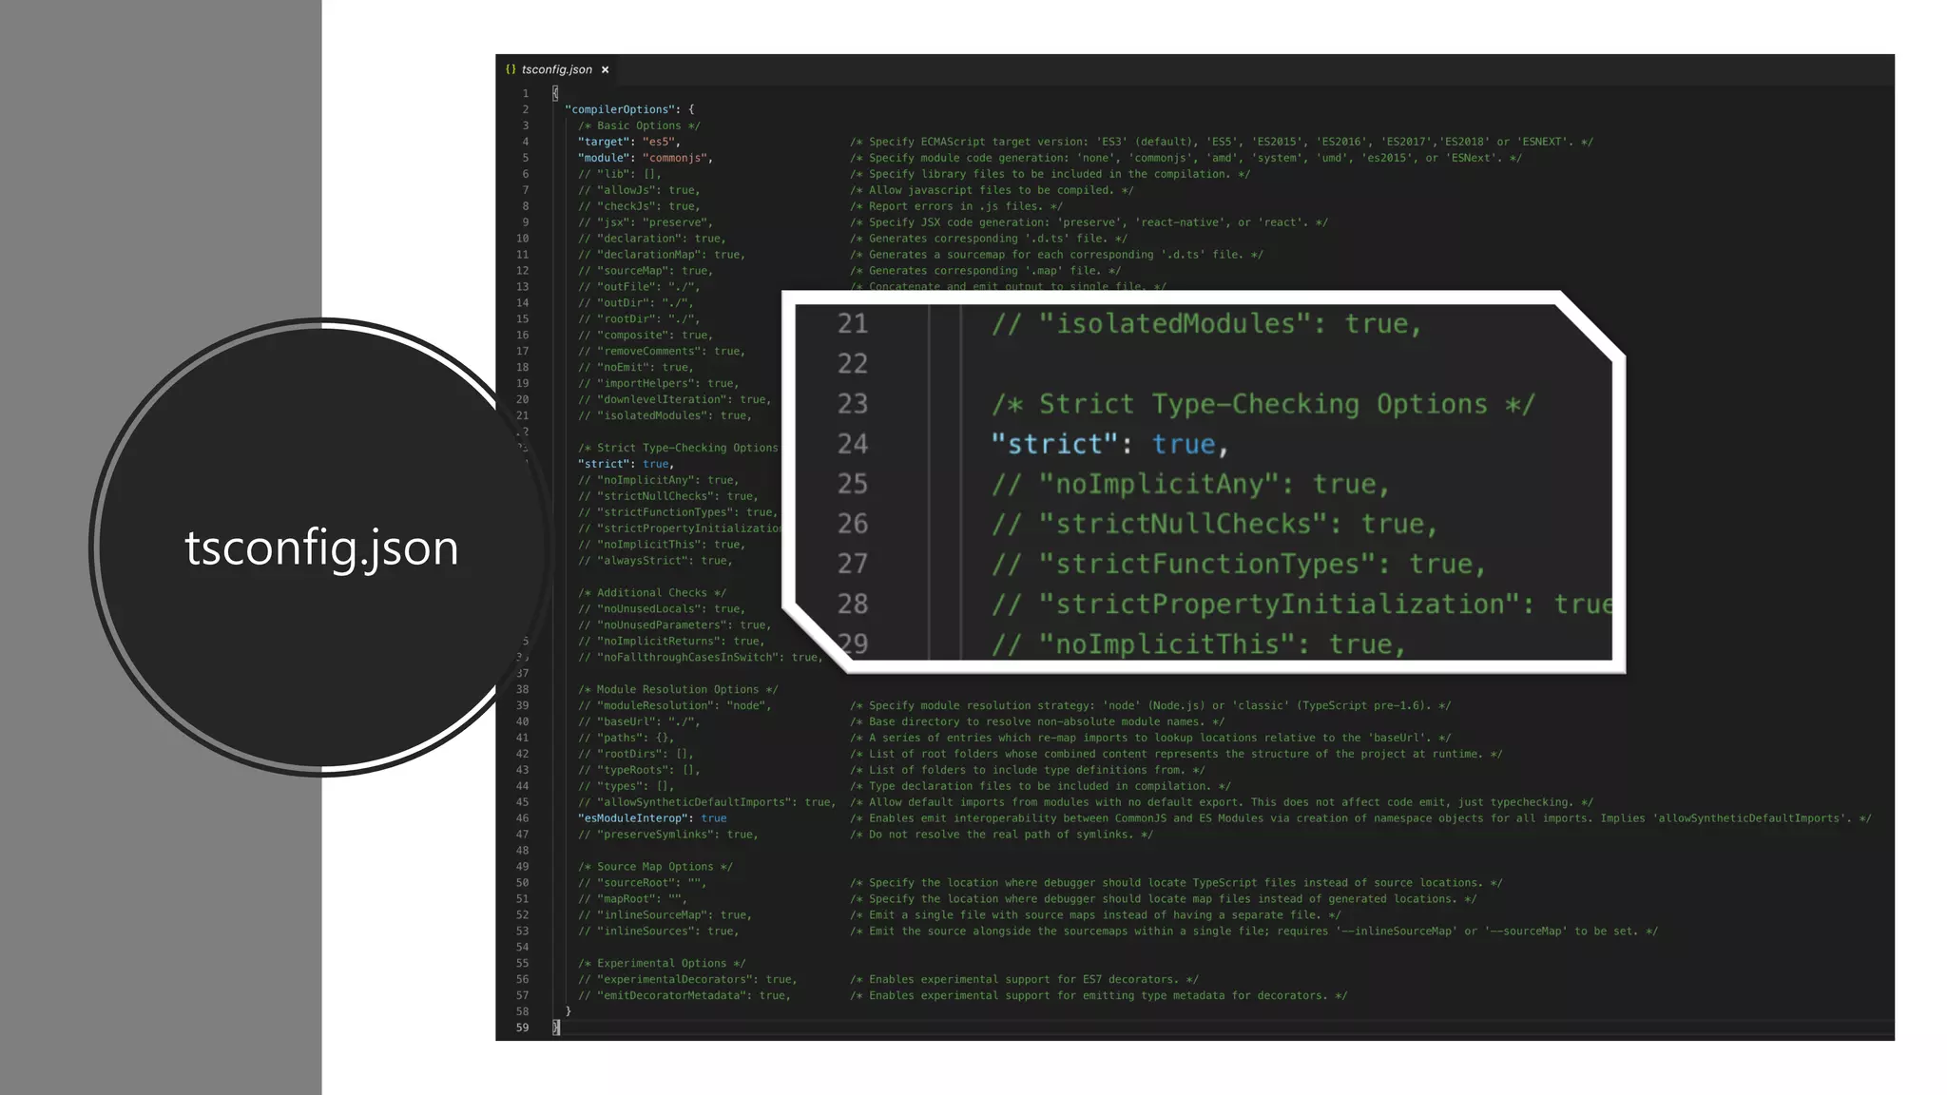The image size is (1947, 1095).
Task: Click the commented "rootDir": "./" on line 15
Action: click(x=639, y=319)
